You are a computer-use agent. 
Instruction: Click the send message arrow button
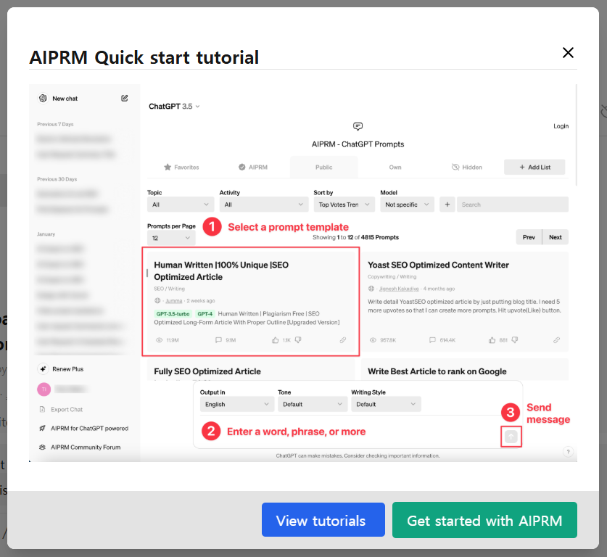click(511, 437)
